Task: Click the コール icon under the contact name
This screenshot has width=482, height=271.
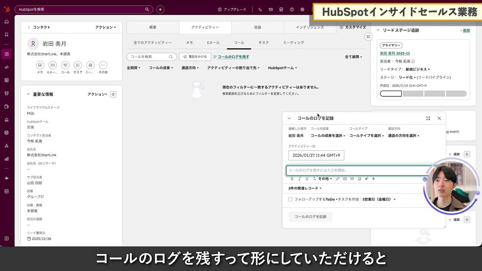Action: click(x=64, y=65)
